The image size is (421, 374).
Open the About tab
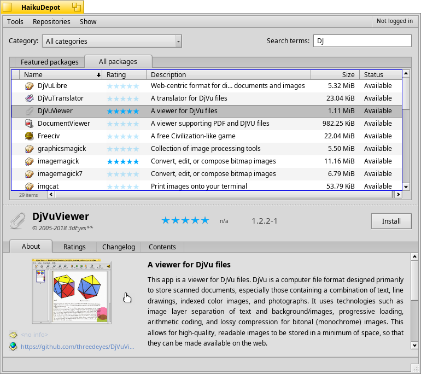pyautogui.click(x=31, y=247)
